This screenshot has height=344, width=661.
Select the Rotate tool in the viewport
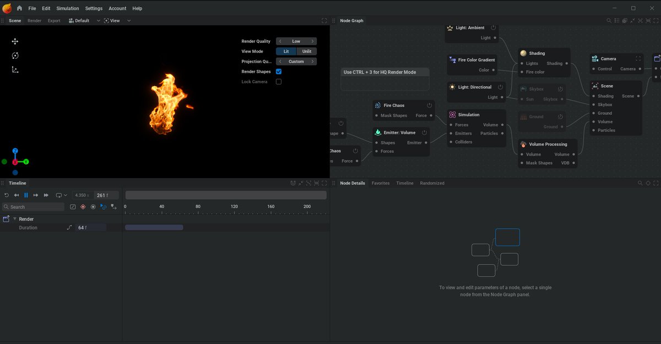15,56
